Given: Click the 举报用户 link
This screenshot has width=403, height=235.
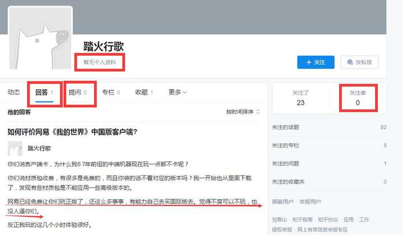Looking at the screenshot, I should (310, 202).
